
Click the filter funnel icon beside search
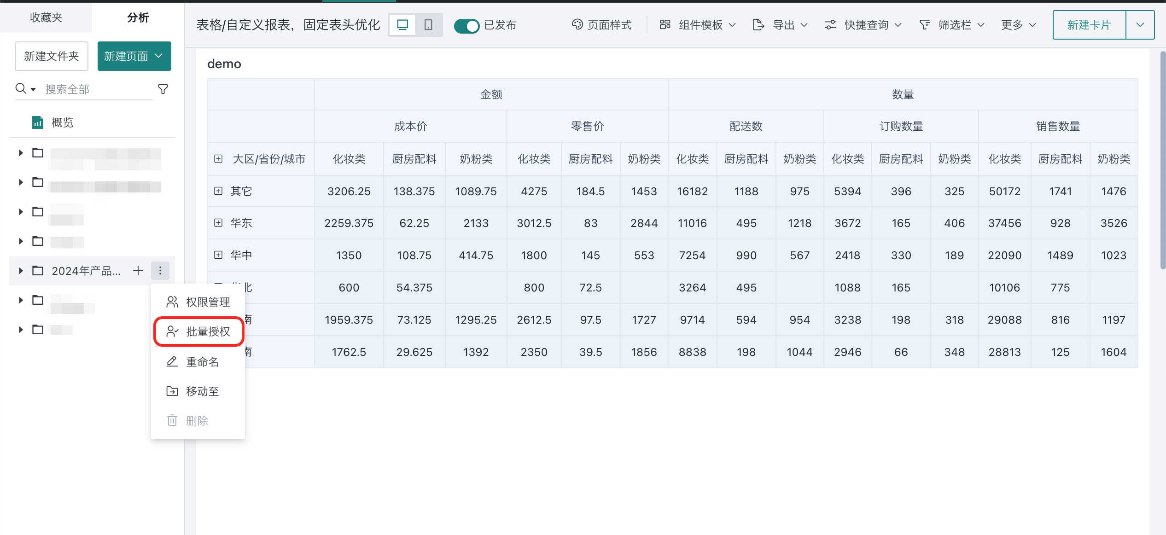[163, 89]
